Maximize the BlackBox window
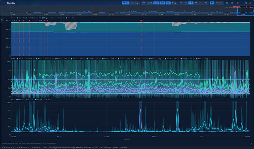 click(246, 3)
